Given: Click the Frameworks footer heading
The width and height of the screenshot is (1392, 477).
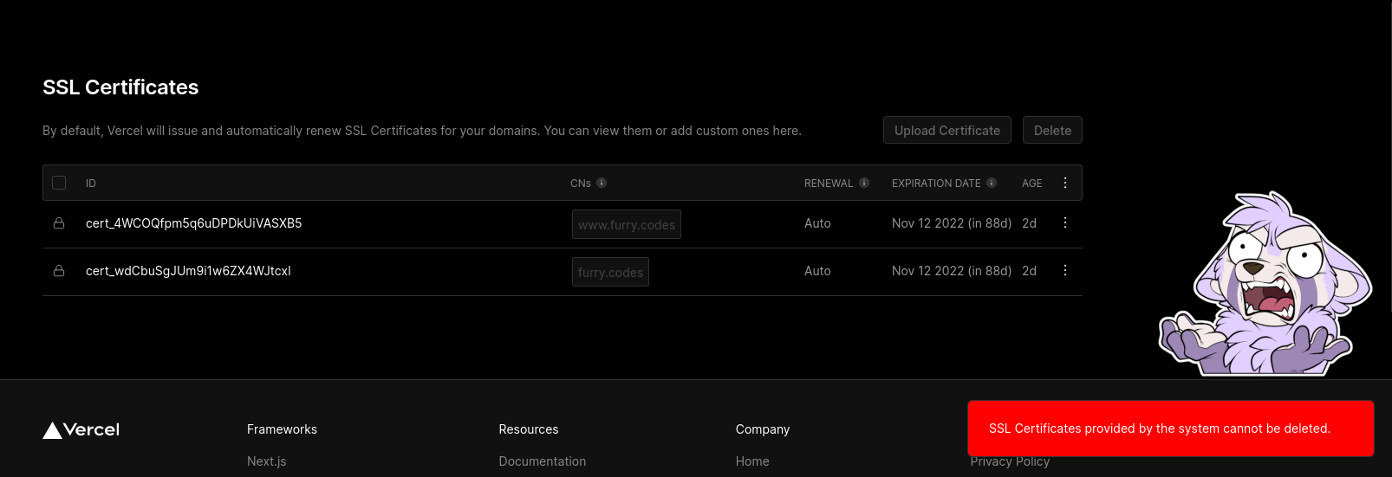Looking at the screenshot, I should [x=282, y=429].
